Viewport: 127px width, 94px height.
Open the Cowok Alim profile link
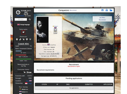tap(23, 44)
